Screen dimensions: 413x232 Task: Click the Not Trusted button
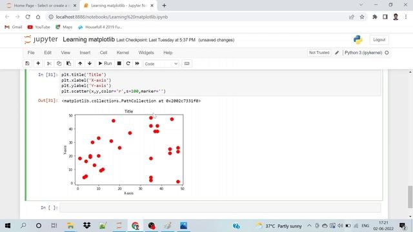pos(319,53)
